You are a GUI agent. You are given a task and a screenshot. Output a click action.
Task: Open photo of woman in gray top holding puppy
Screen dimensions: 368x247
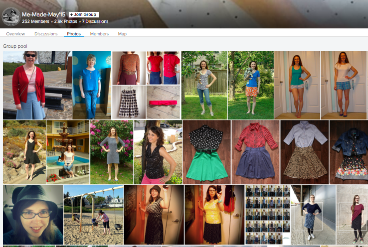tap(204, 85)
